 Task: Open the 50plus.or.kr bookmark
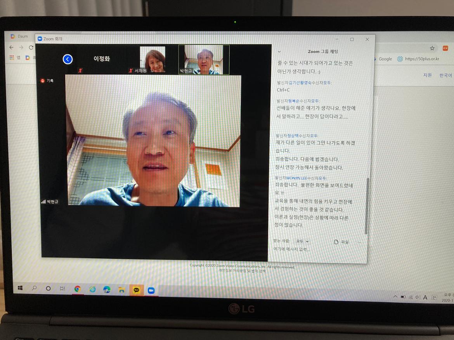coord(418,59)
